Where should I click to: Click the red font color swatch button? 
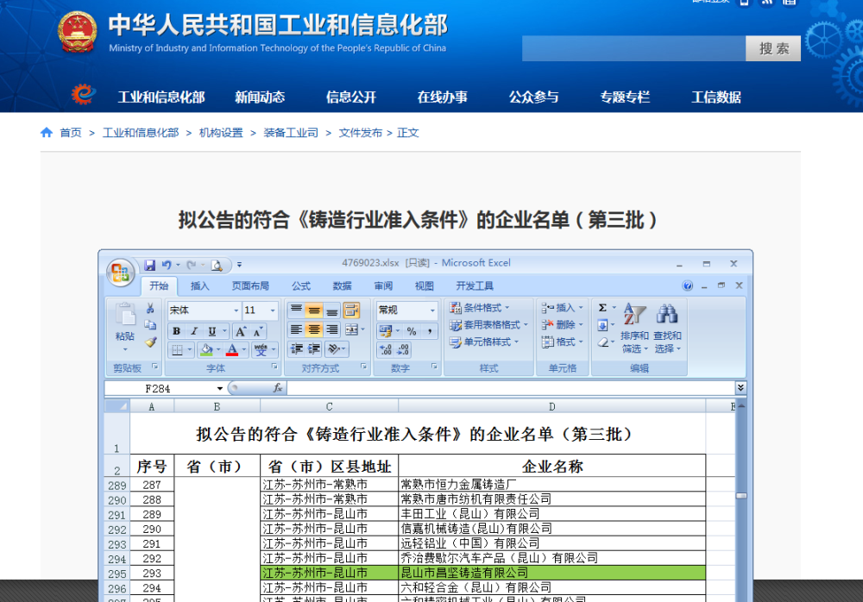click(x=232, y=349)
